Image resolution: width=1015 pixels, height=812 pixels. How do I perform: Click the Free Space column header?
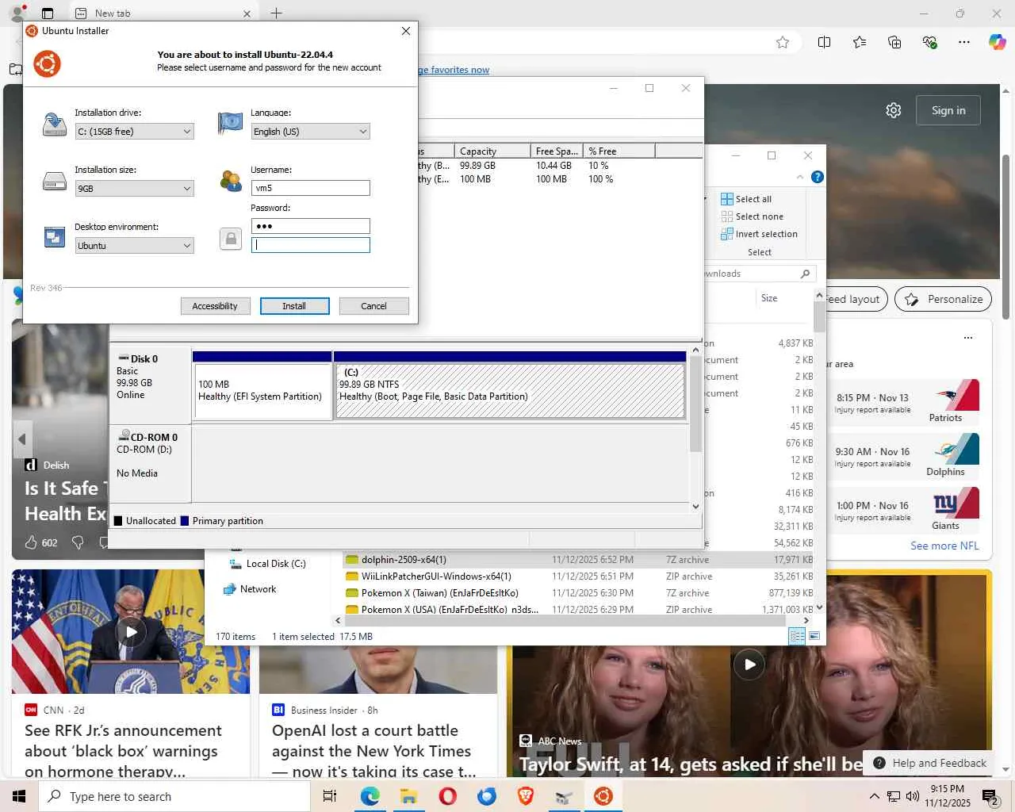[x=557, y=151]
